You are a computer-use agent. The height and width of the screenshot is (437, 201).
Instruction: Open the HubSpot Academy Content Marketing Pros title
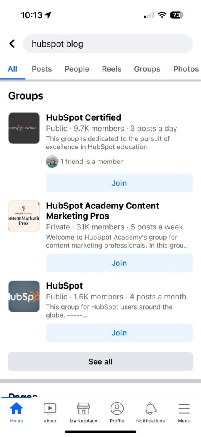103,211
